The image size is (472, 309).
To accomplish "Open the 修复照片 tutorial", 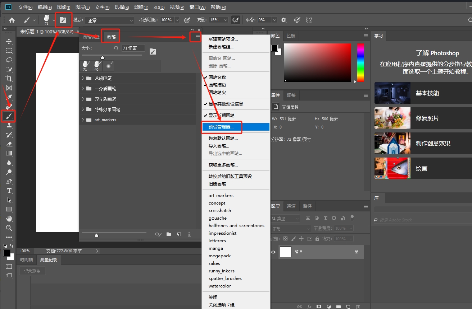I will tap(423, 118).
